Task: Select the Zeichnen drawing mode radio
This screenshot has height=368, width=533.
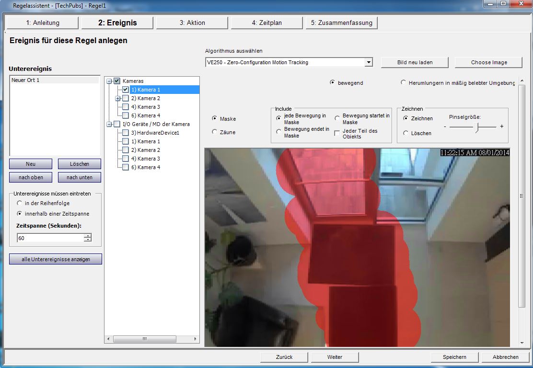Action: [406, 118]
